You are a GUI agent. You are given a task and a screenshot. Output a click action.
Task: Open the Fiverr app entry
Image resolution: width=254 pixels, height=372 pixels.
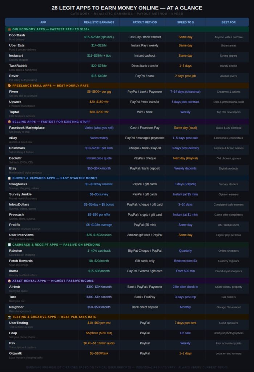(14, 92)
